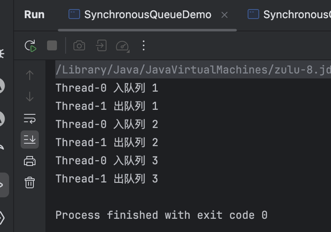Click the Stop process square button
The height and width of the screenshot is (232, 331).
(52, 45)
